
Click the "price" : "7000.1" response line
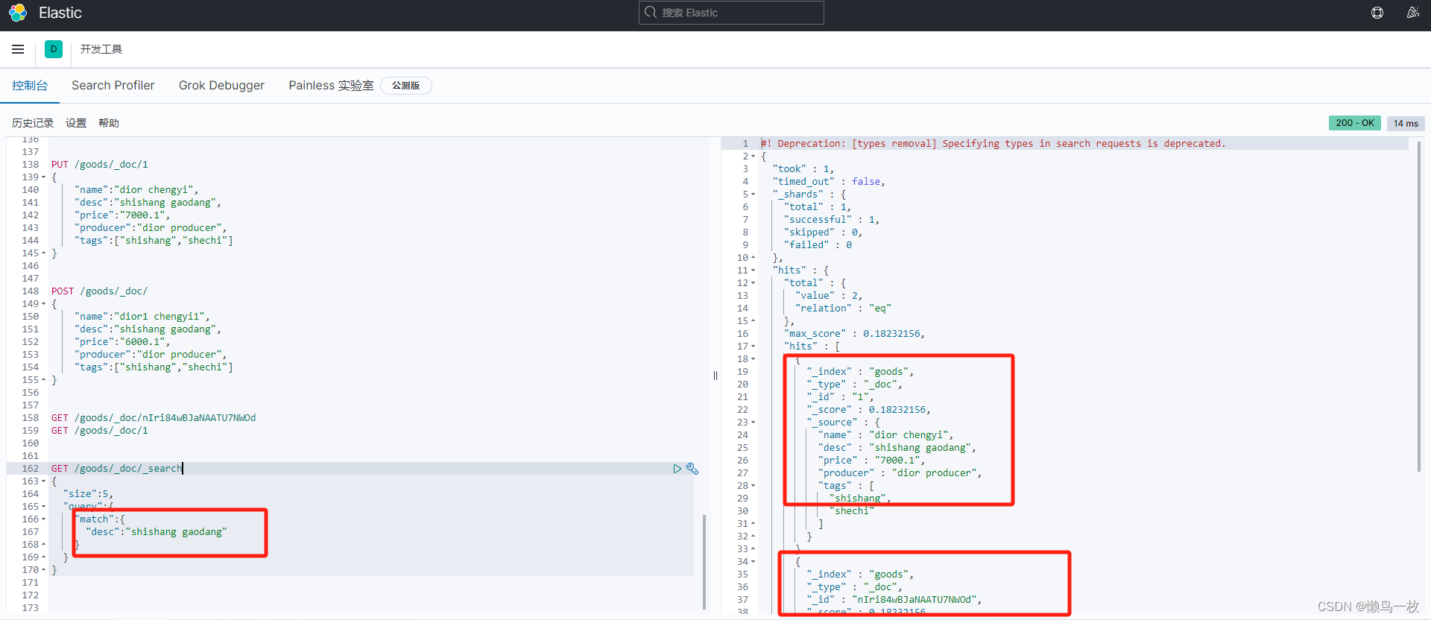click(x=871, y=461)
